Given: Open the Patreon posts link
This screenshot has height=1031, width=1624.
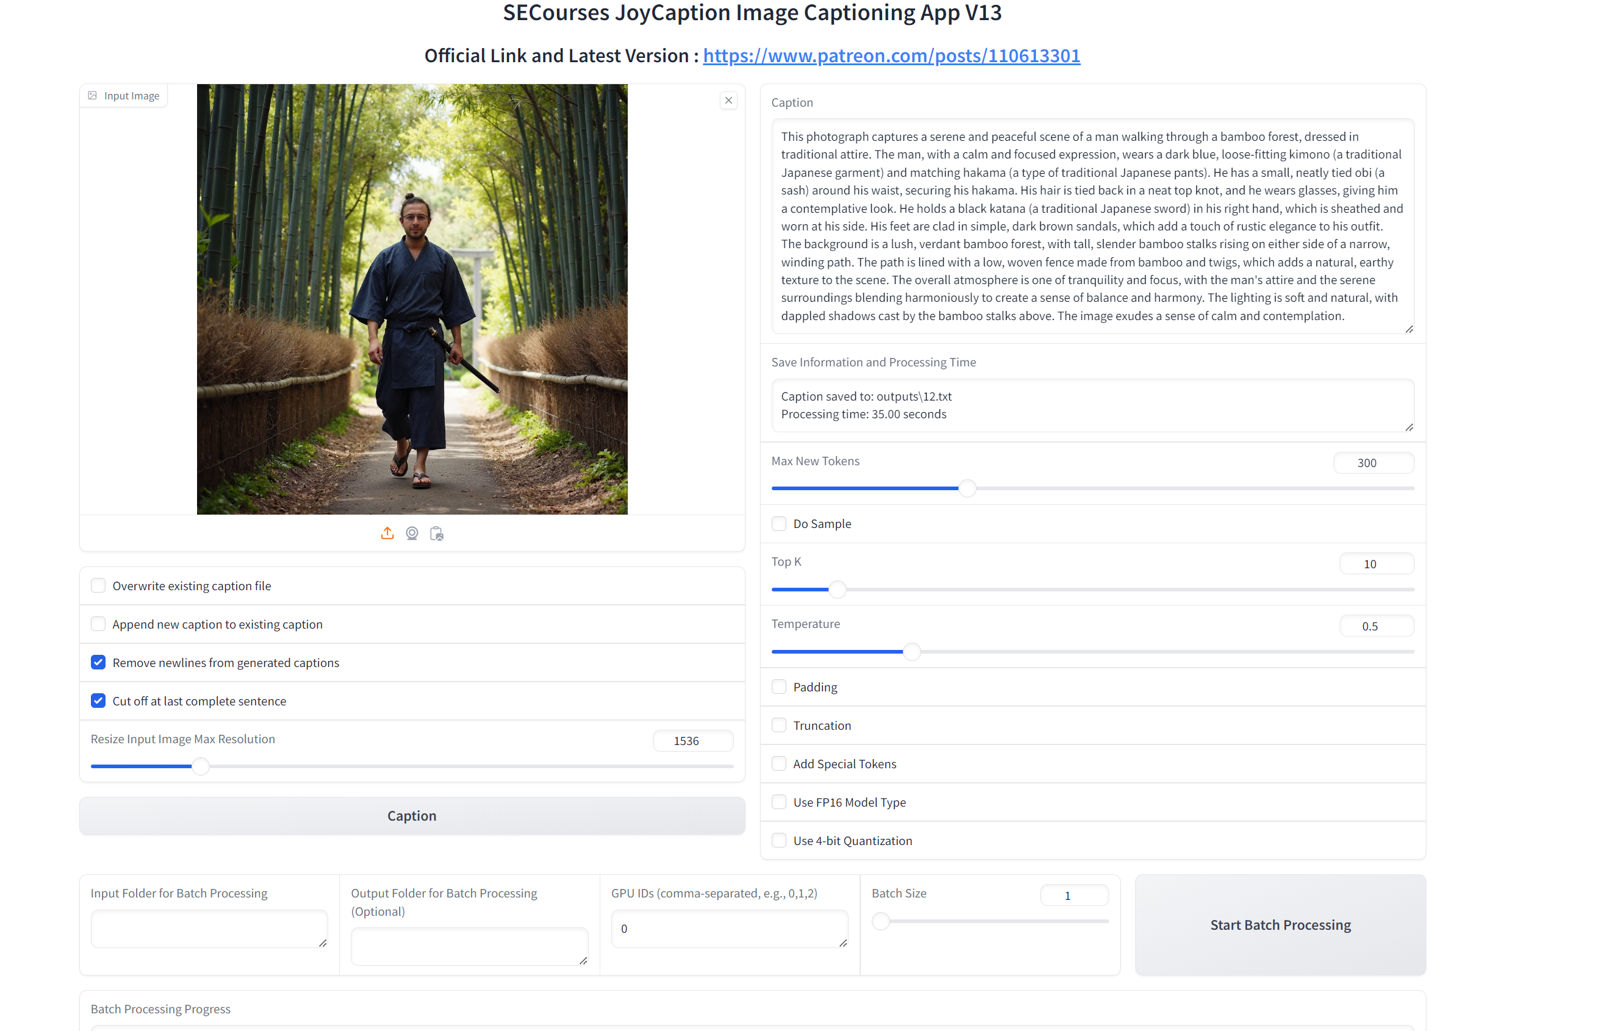Looking at the screenshot, I should coord(891,55).
